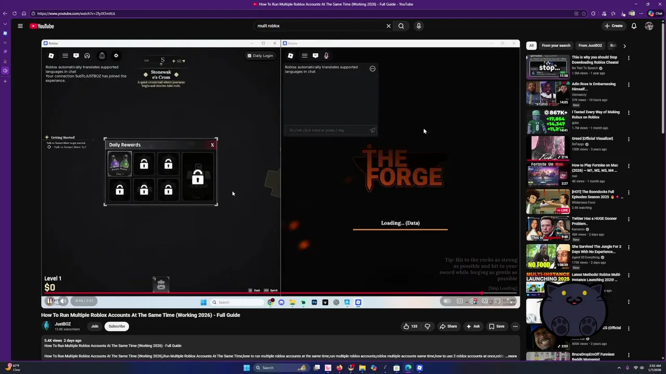
Task: Save the video to a playlist
Action: 496,326
